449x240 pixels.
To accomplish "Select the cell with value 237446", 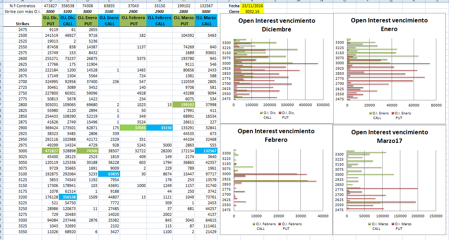I will (67, 220).
